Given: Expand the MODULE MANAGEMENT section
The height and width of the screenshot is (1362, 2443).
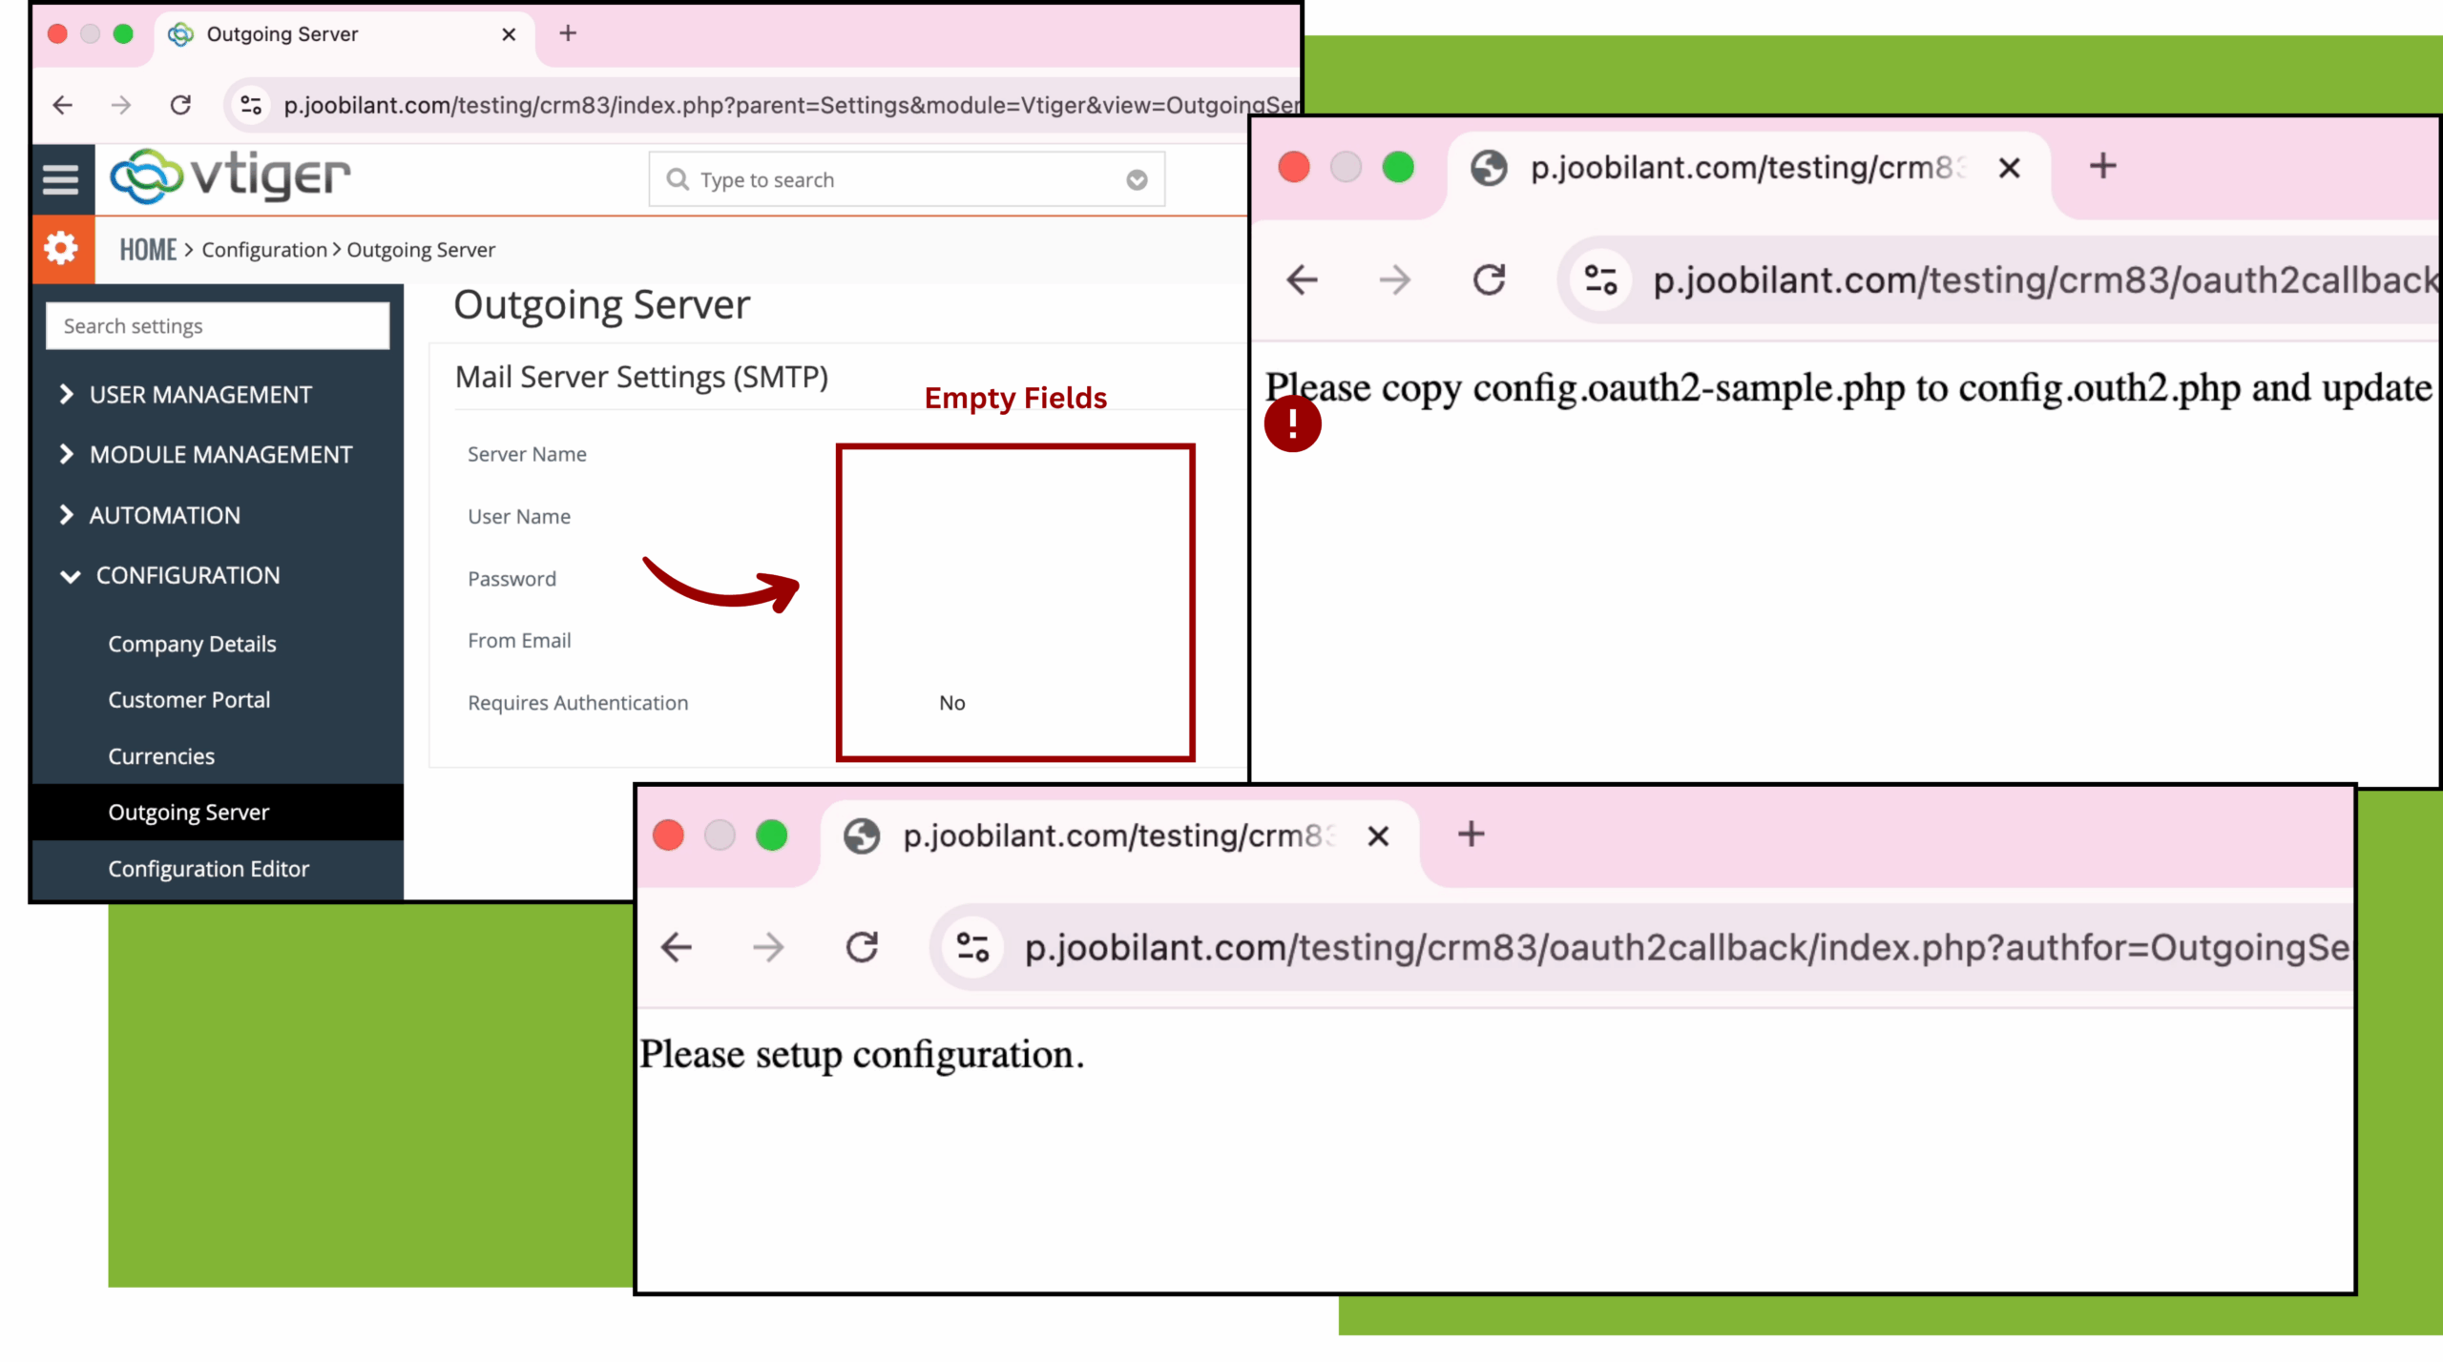Looking at the screenshot, I should tap(219, 454).
